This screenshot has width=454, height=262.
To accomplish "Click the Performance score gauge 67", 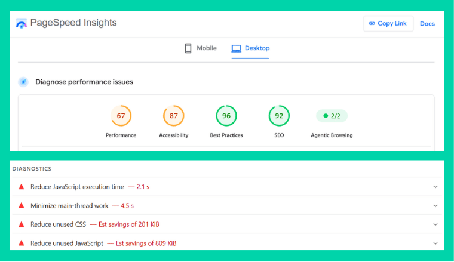I will (121, 116).
